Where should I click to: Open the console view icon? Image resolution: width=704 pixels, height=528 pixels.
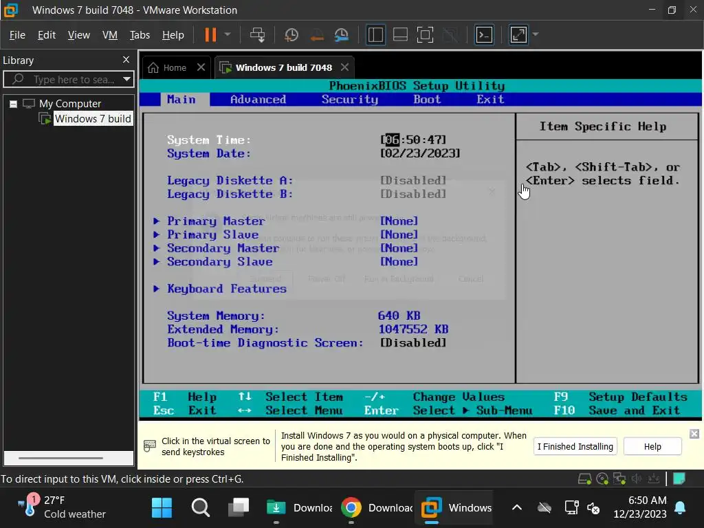click(484, 34)
